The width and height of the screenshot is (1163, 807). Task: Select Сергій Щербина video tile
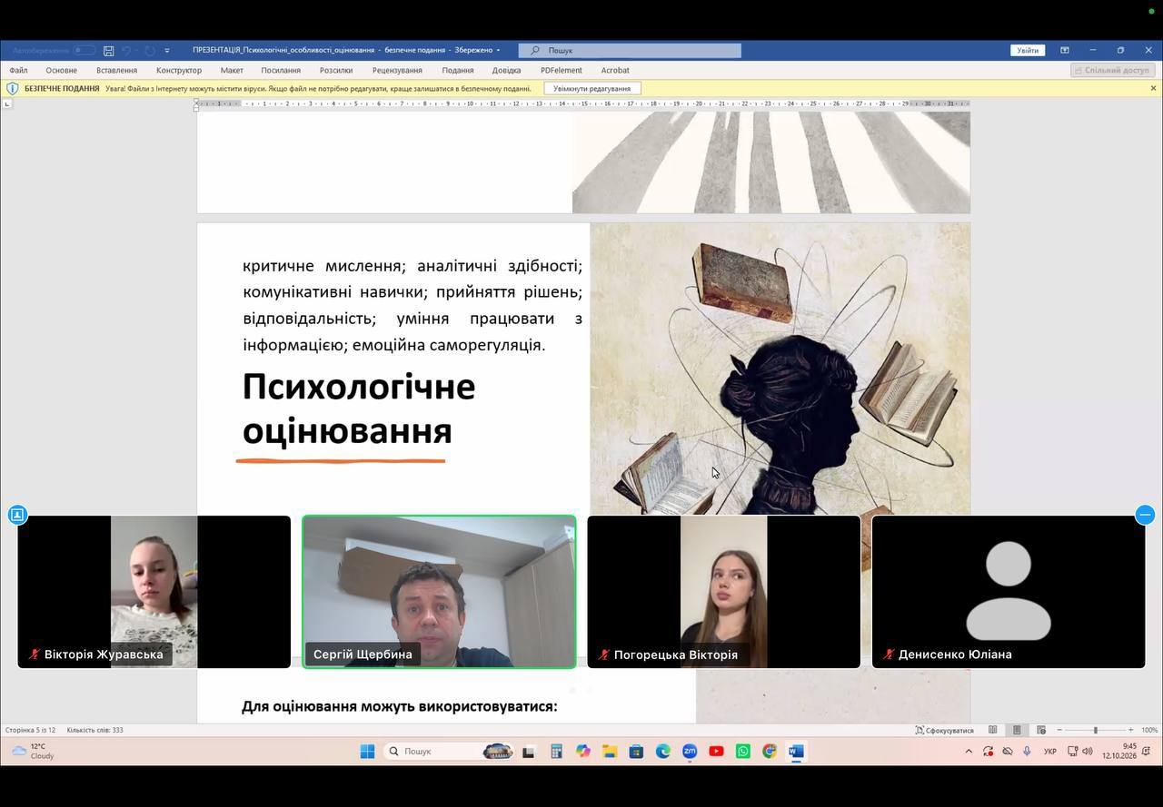click(x=439, y=592)
